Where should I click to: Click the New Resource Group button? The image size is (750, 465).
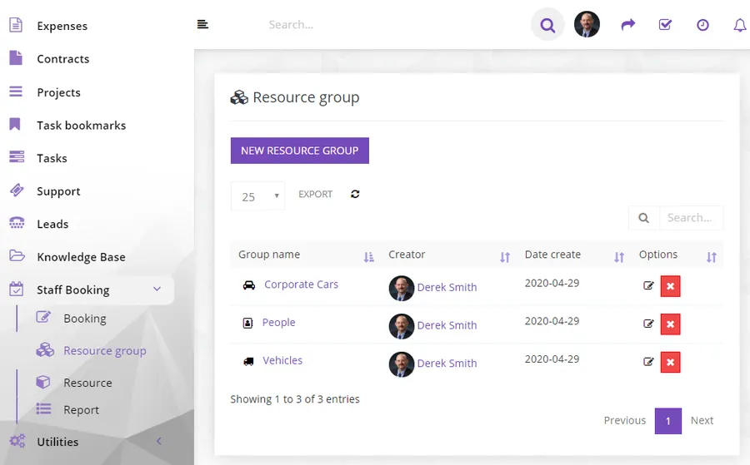(x=300, y=151)
